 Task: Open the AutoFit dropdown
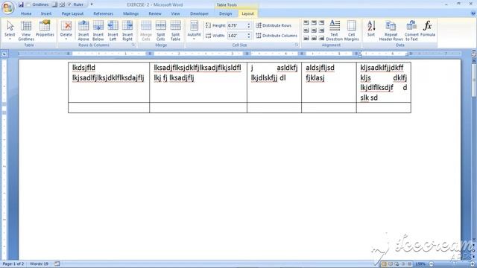[x=194, y=31]
